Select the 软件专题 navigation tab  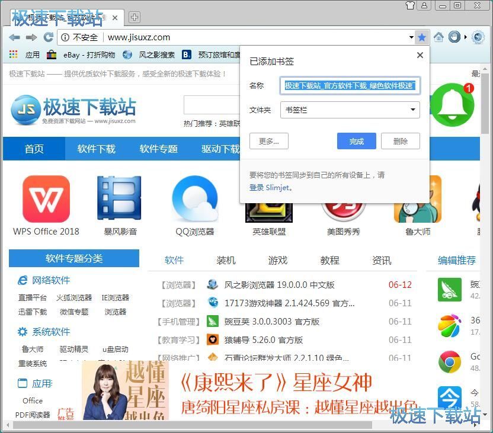coord(158,149)
